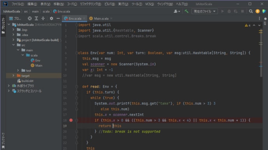The width and height of the screenshot is (268, 150).
Task: Click the Collapse All icon in project panel
Action: click(43, 19)
